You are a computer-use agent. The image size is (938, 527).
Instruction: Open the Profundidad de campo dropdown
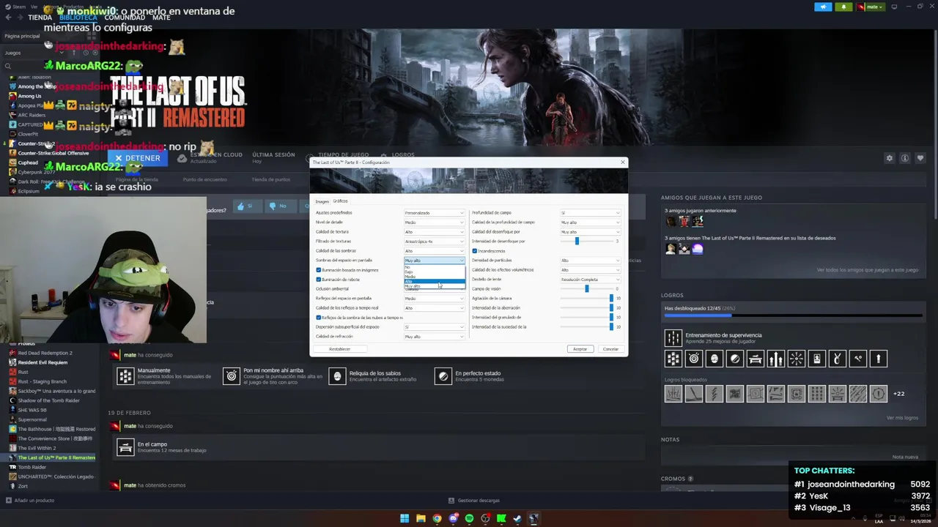(591, 213)
